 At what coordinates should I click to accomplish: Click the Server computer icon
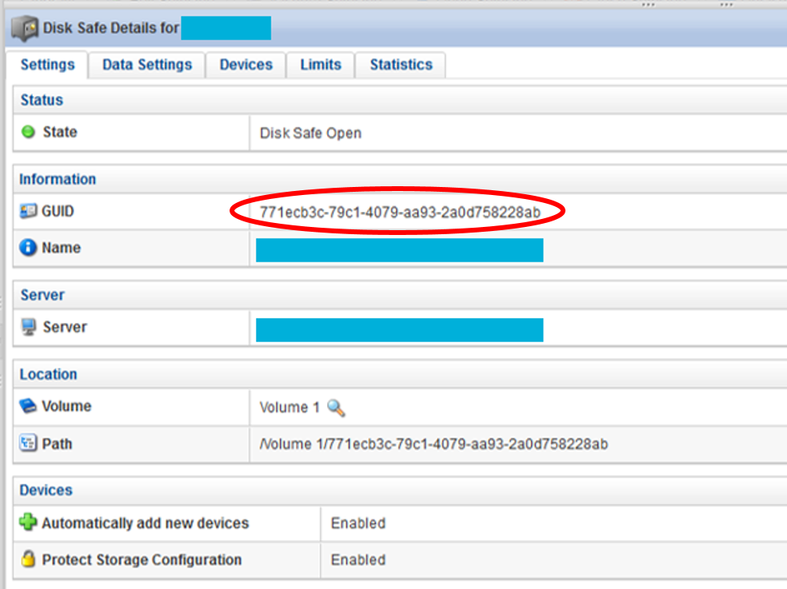pyautogui.click(x=29, y=327)
